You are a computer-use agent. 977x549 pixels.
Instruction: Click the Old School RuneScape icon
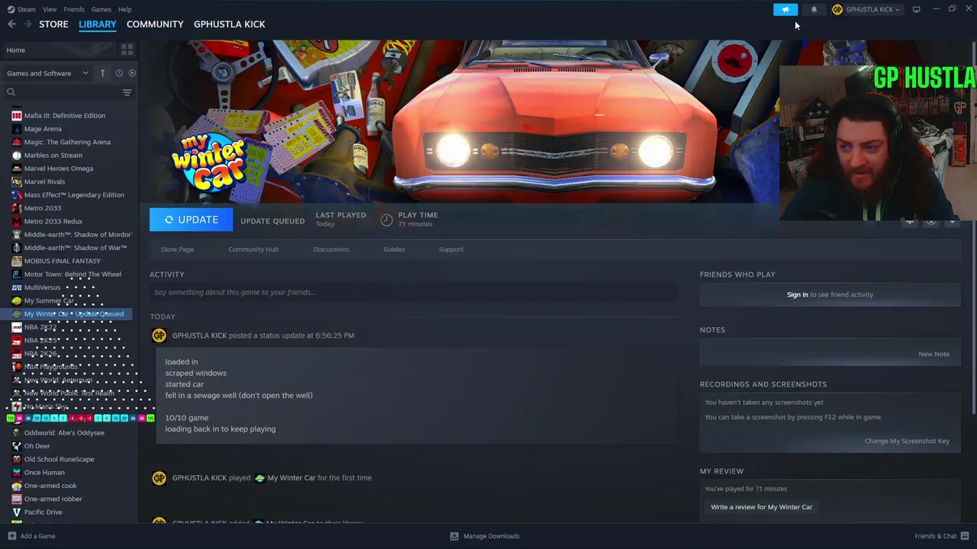coord(17,459)
